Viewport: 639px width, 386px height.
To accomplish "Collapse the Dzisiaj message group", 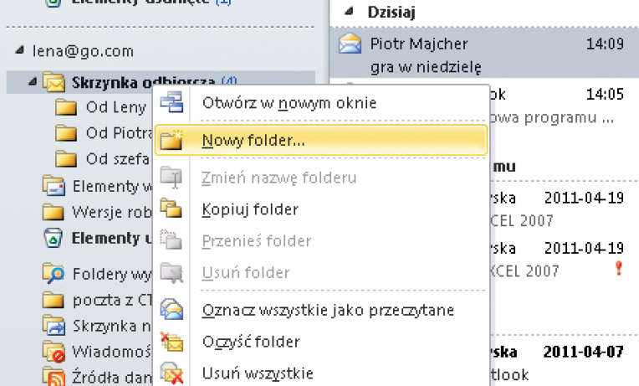I will point(349,13).
